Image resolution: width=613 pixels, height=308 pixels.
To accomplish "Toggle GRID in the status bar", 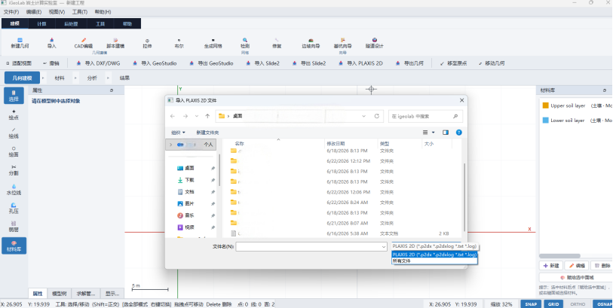I will point(553,304).
